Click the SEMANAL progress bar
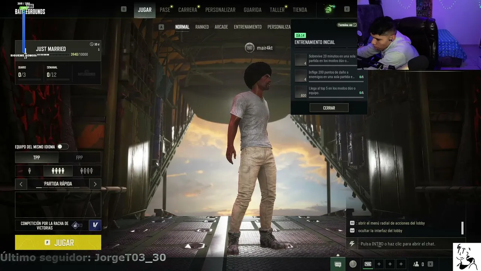Image resolution: width=481 pixels, height=271 pixels. [58, 79]
